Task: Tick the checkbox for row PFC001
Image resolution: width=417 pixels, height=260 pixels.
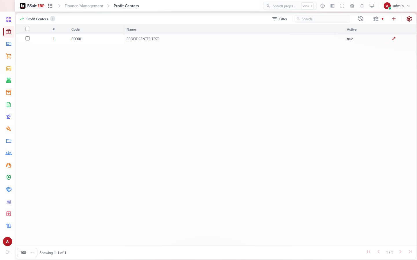Action: (x=28, y=38)
